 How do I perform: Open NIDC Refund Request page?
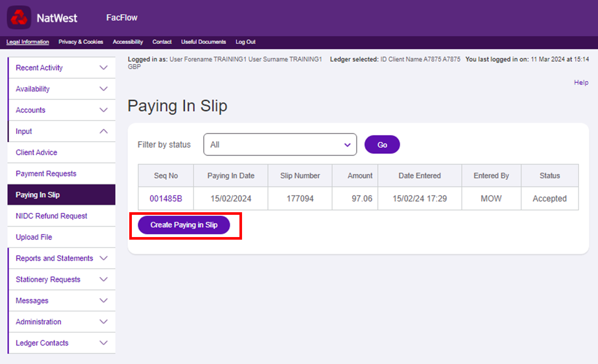tap(51, 216)
